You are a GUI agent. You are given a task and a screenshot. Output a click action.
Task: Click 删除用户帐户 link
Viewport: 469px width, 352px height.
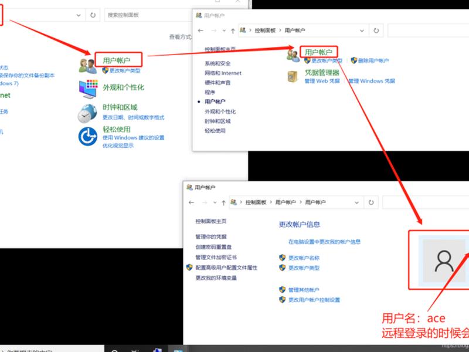click(373, 61)
